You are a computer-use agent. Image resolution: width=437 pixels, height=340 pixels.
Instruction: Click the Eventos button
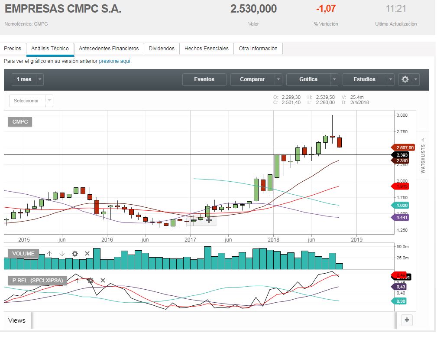204,79
